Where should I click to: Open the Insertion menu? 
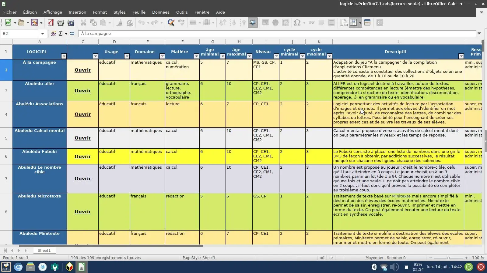point(77,12)
